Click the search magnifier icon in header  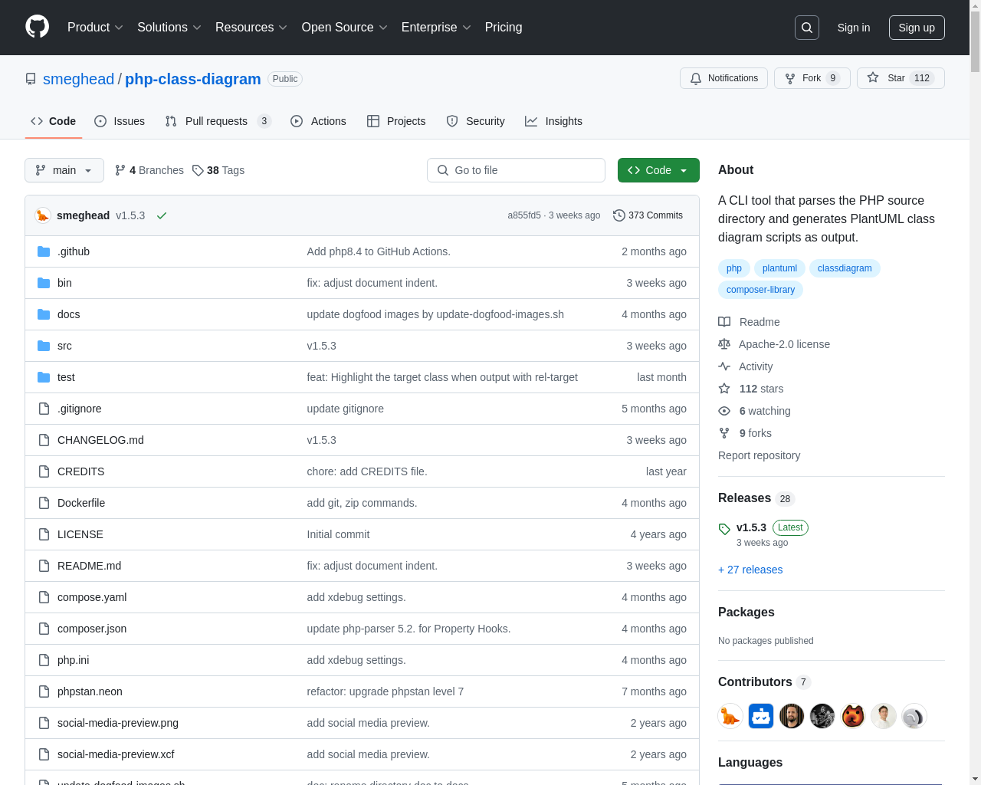(807, 28)
